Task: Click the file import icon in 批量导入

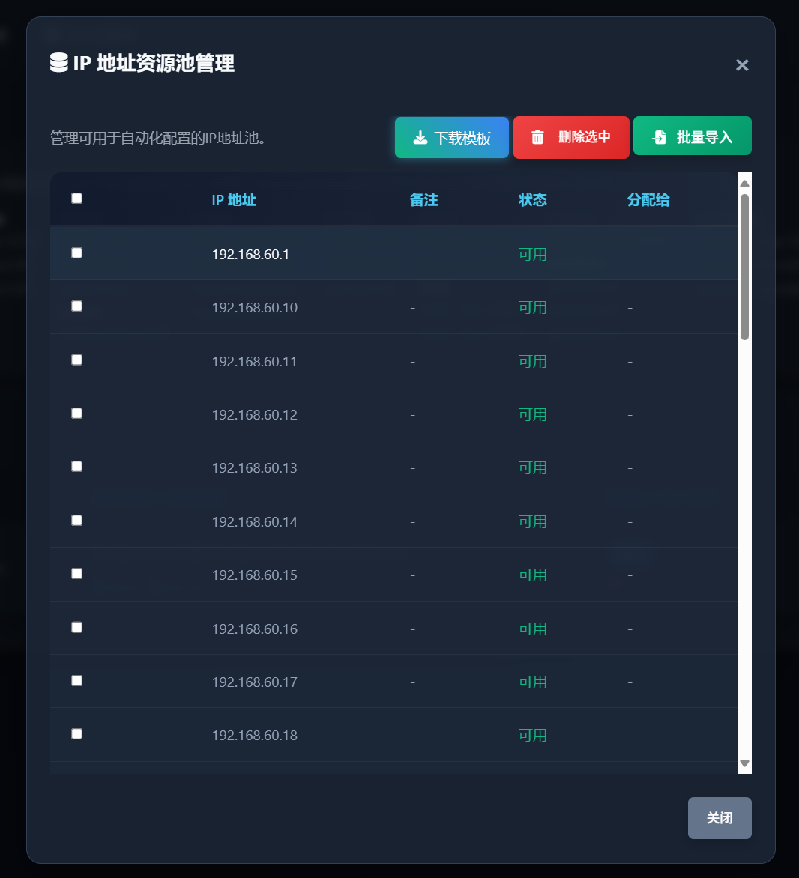Action: pos(659,138)
